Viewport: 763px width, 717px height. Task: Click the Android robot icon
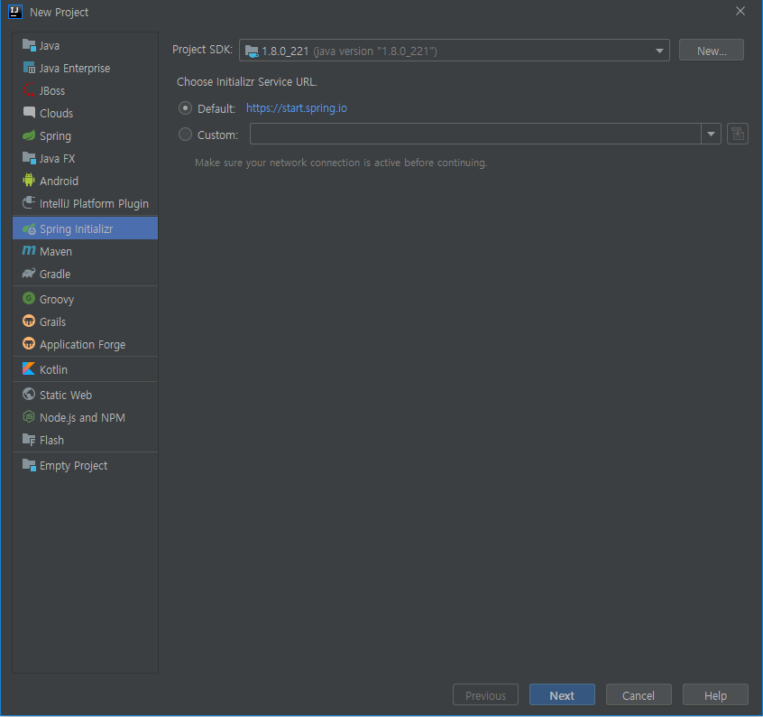coord(29,181)
